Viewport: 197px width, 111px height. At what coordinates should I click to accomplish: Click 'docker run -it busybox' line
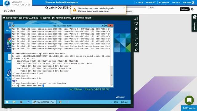(x=39, y=83)
